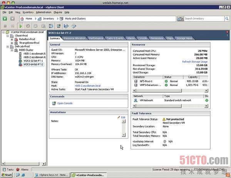Open the Plug-ins menu

(58, 12)
